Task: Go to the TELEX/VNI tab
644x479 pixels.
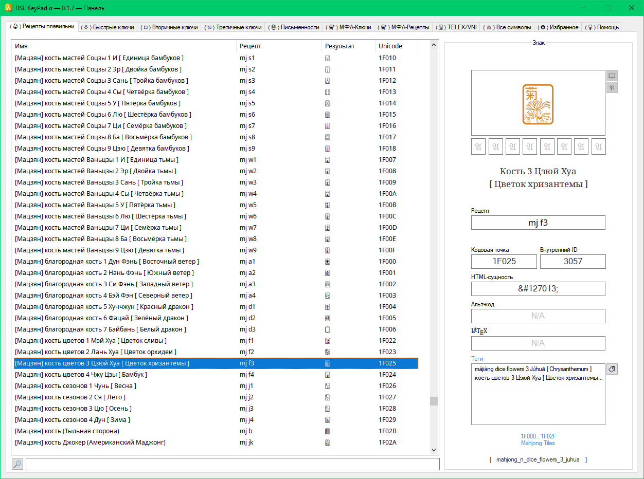Action: (x=458, y=27)
